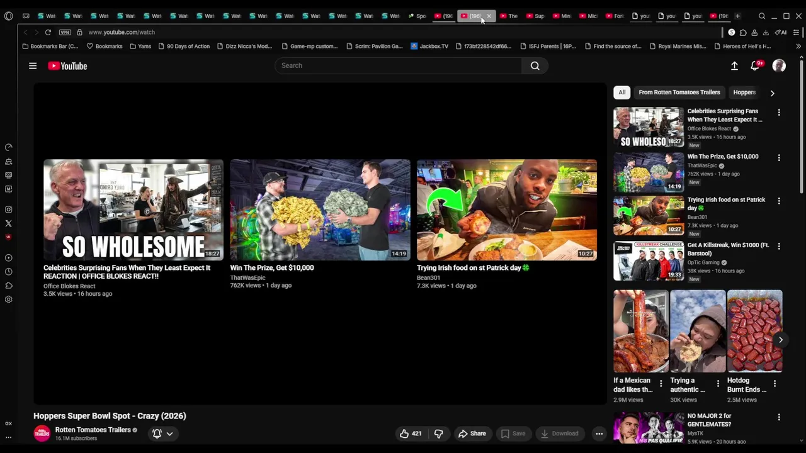Open X (Twitter) in the sidebar
The image size is (806, 453).
tap(9, 223)
